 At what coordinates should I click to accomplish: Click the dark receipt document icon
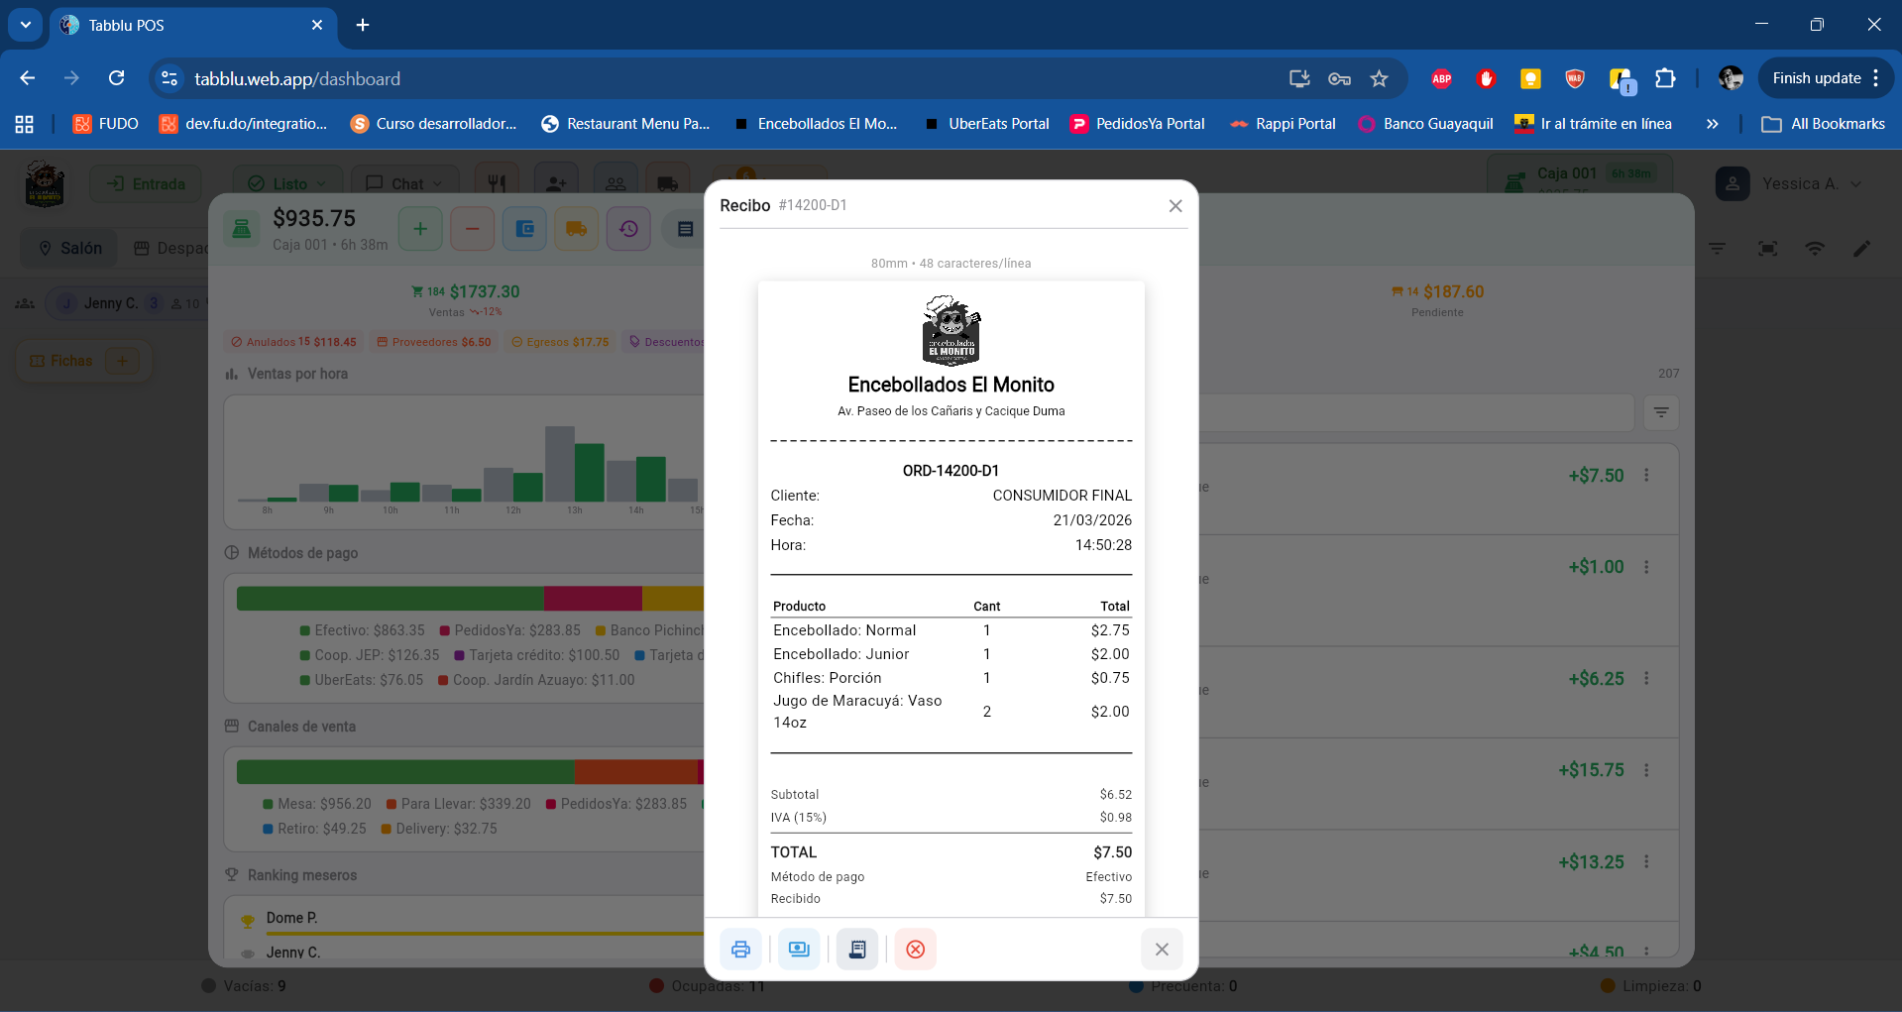(857, 950)
